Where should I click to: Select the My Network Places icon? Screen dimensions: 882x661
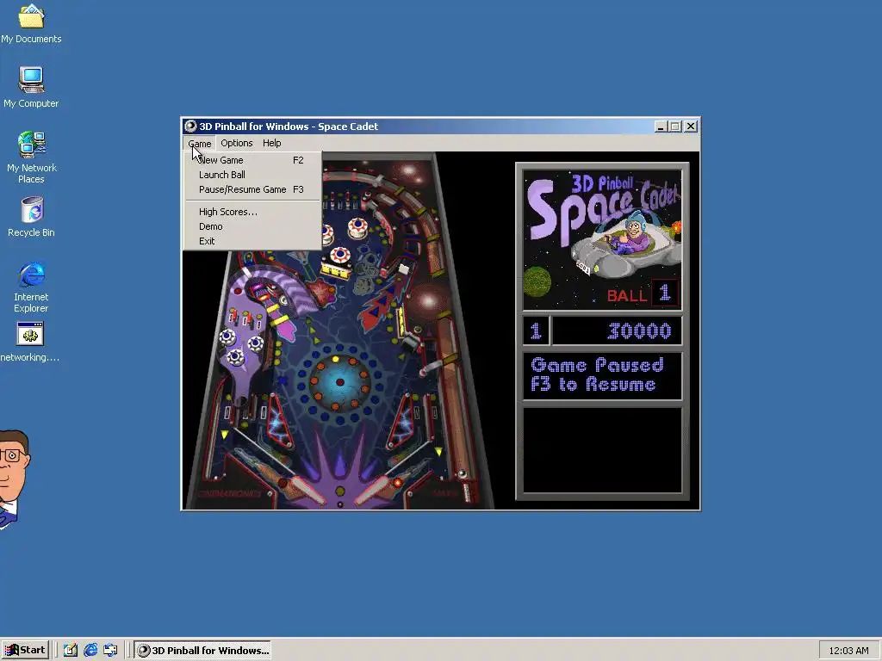(31, 157)
